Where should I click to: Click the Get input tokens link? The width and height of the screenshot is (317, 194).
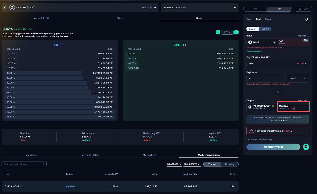254,51
